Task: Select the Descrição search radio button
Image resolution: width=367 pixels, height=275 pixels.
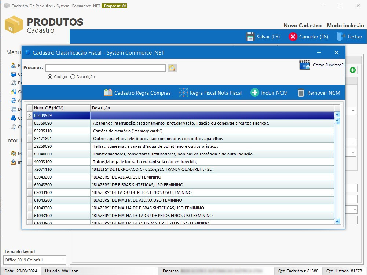Action: point(72,77)
